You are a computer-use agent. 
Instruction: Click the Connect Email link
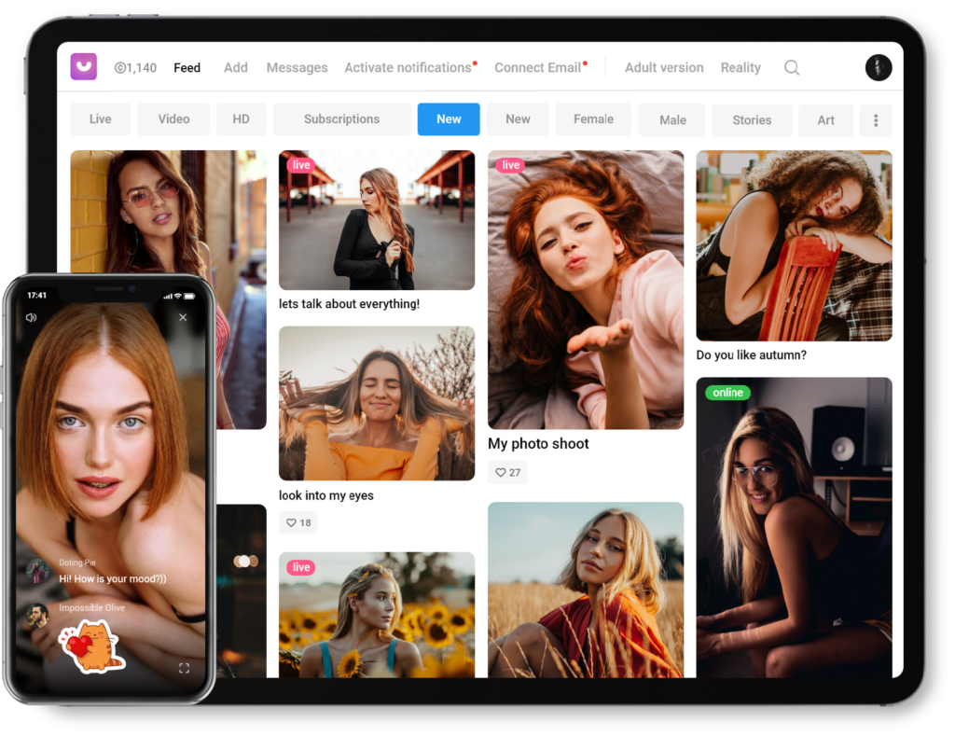tap(537, 67)
